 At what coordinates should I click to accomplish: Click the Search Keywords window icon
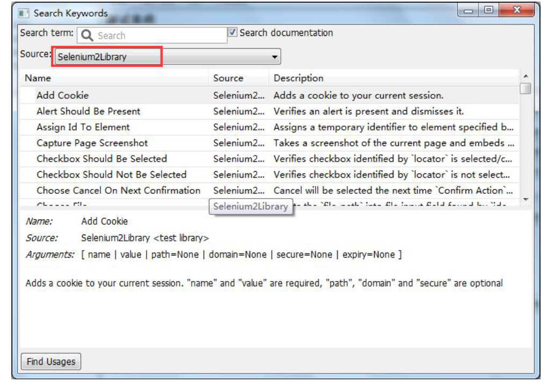coord(24,13)
